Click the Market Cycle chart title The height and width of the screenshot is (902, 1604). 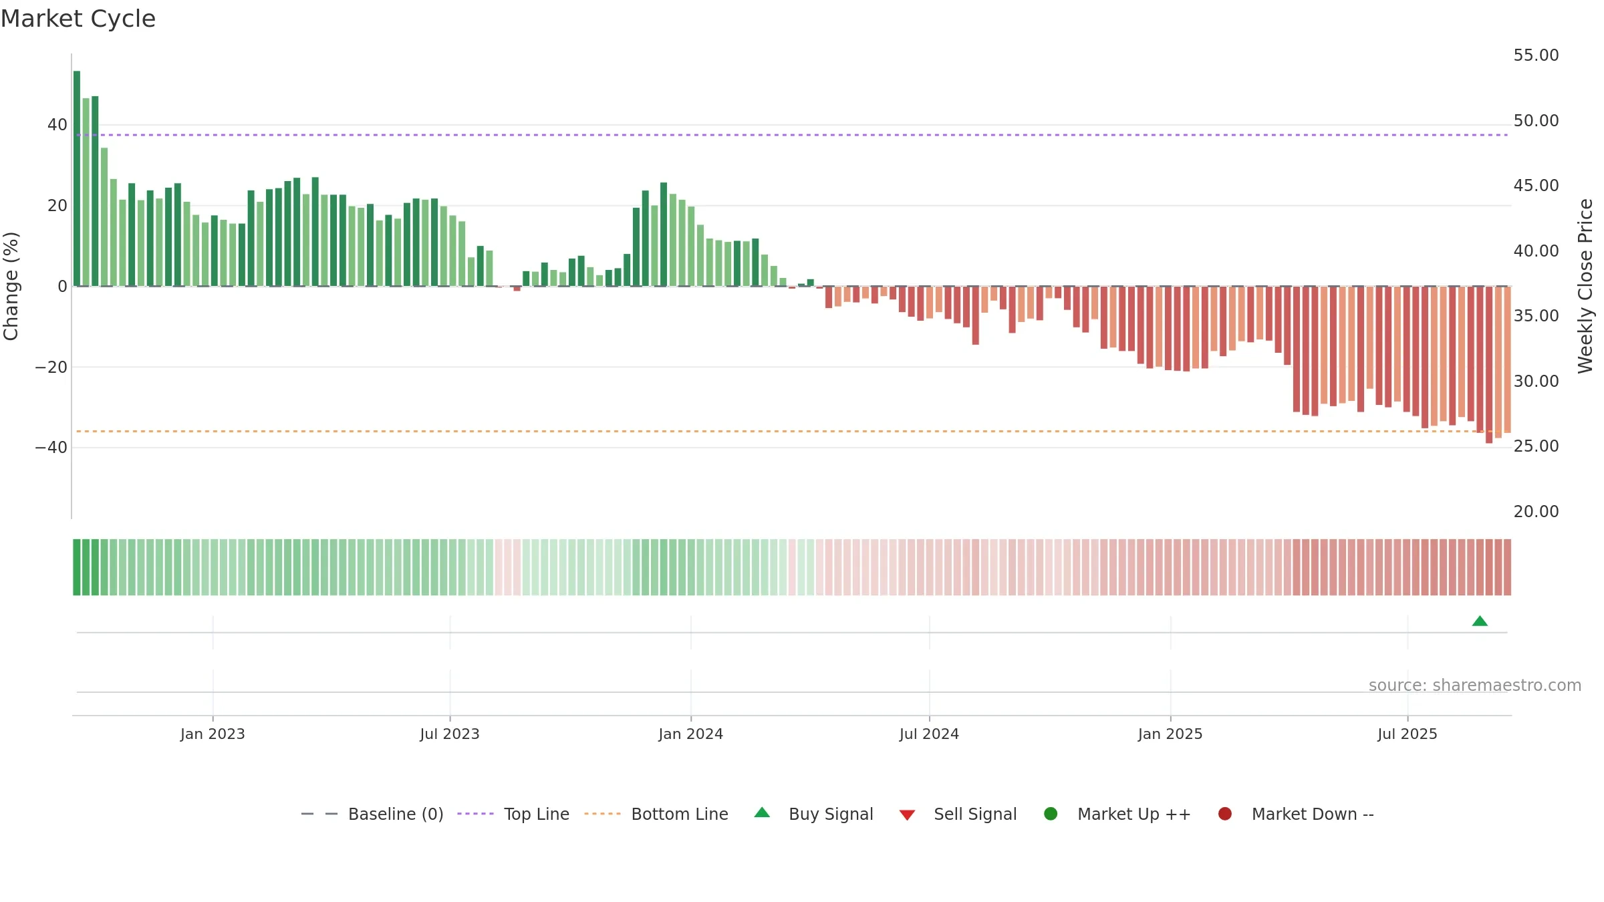pyautogui.click(x=78, y=19)
